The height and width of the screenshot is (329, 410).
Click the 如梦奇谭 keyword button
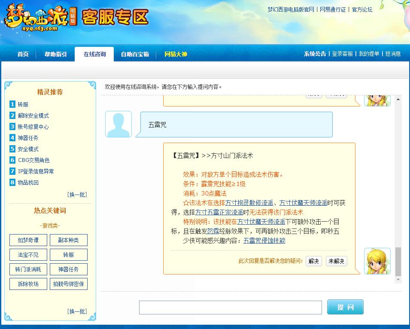pos(28,240)
